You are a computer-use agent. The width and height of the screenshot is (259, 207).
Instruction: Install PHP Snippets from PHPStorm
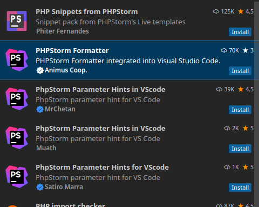click(240, 32)
